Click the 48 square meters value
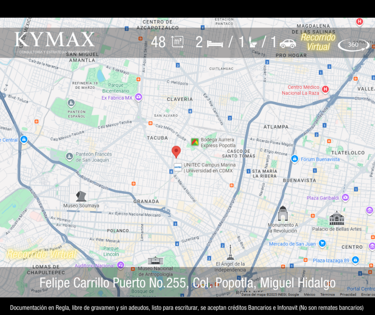375x315 pixels. click(158, 43)
